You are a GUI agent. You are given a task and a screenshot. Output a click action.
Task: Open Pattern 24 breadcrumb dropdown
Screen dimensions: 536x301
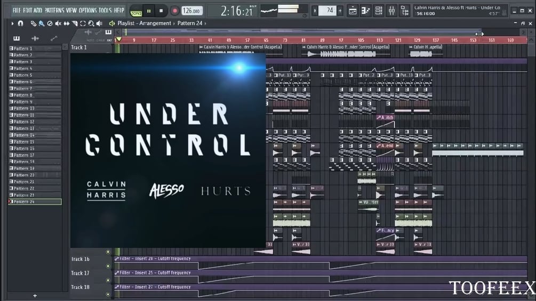(189, 23)
